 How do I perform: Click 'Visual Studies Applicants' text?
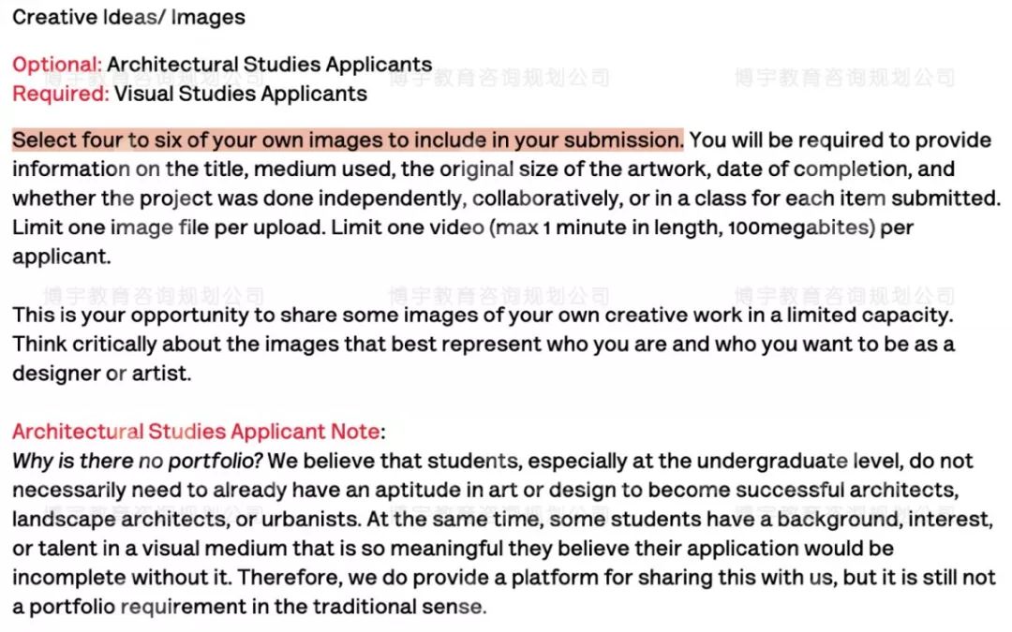(241, 95)
